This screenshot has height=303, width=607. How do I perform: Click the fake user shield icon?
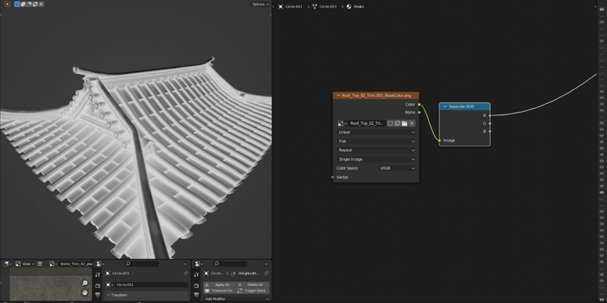click(391, 123)
